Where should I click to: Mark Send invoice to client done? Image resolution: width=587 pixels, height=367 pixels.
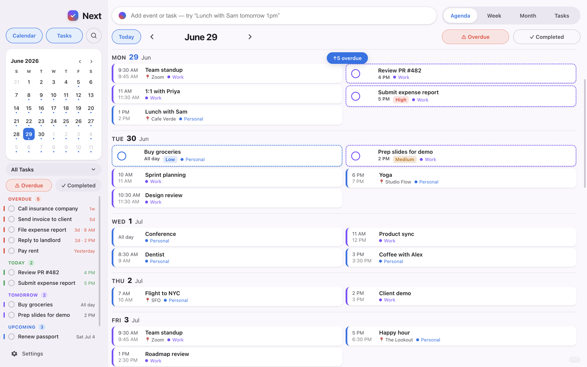click(12, 219)
